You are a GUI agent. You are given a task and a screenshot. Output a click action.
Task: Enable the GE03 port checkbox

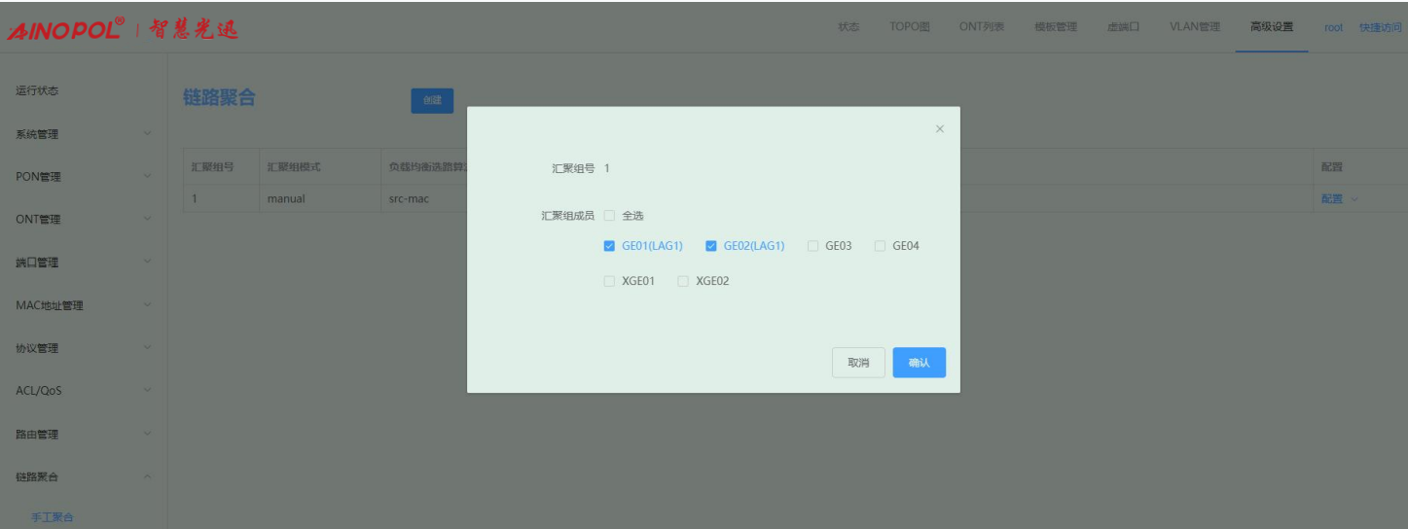pyautogui.click(x=812, y=246)
